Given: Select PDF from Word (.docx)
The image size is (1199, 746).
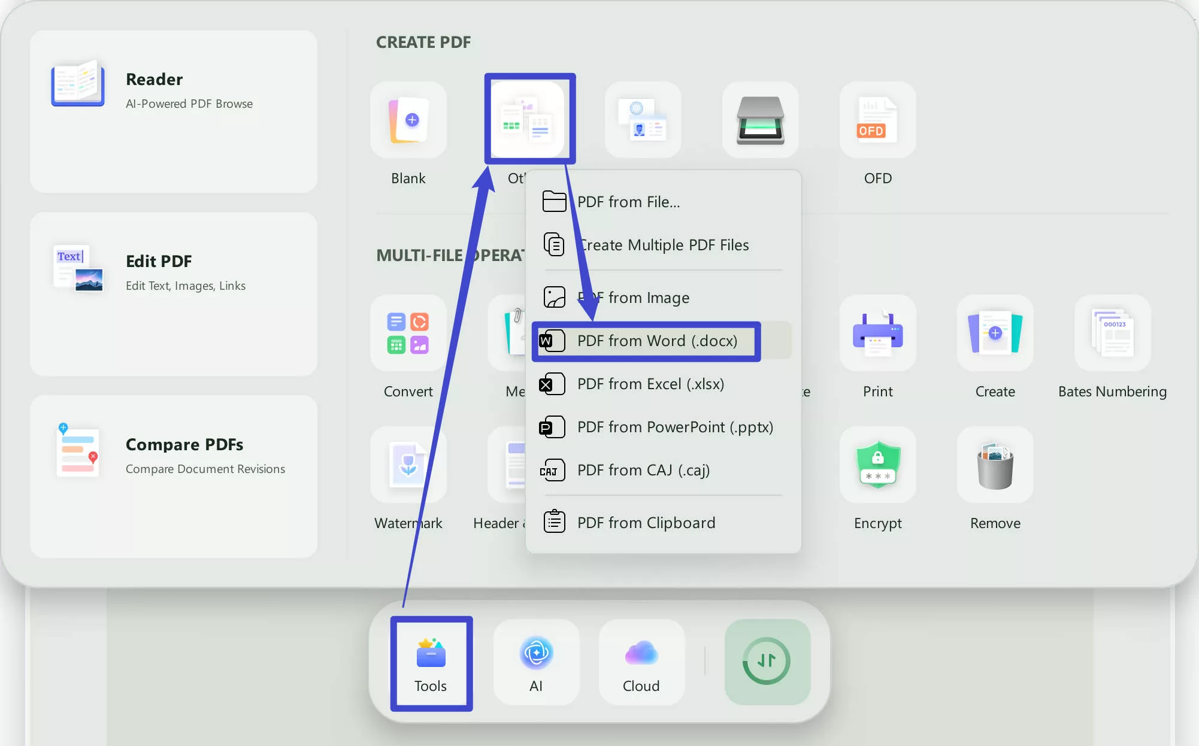Looking at the screenshot, I should pyautogui.click(x=646, y=341).
